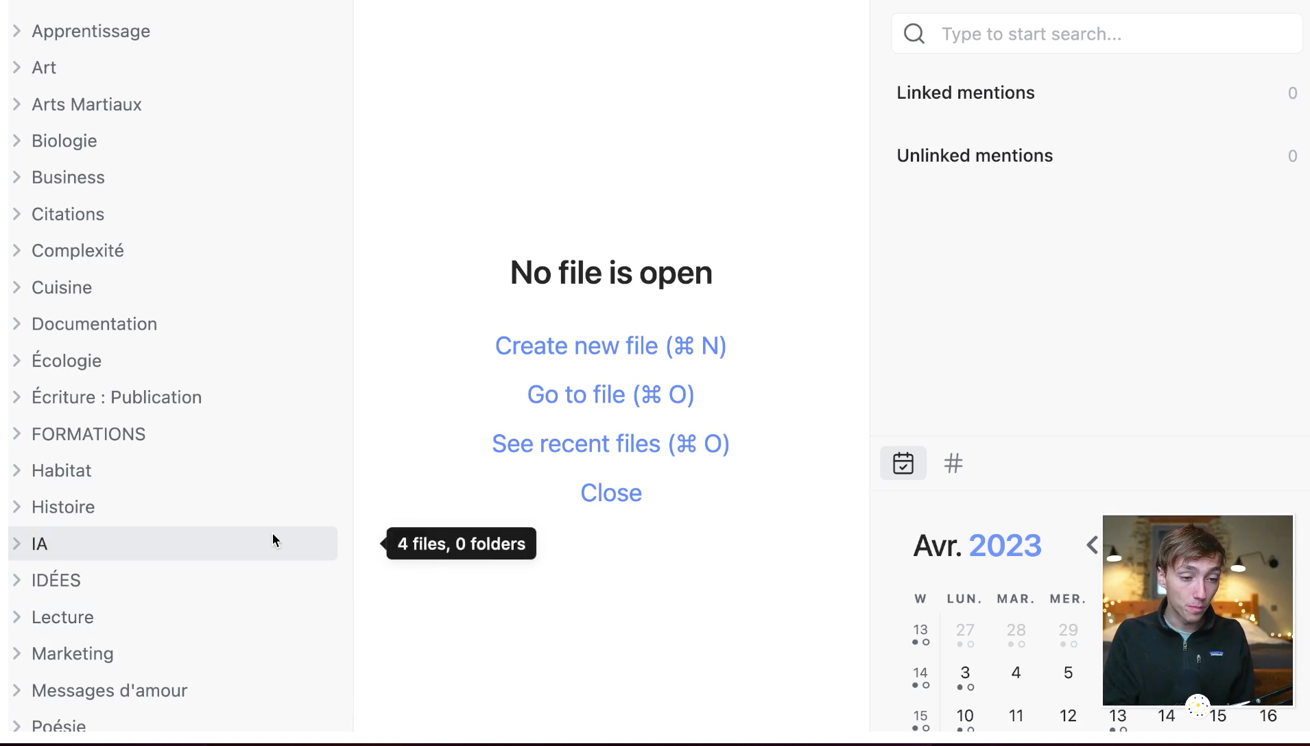Expand the IA folder chevron
This screenshot has width=1310, height=746.
[x=17, y=544]
